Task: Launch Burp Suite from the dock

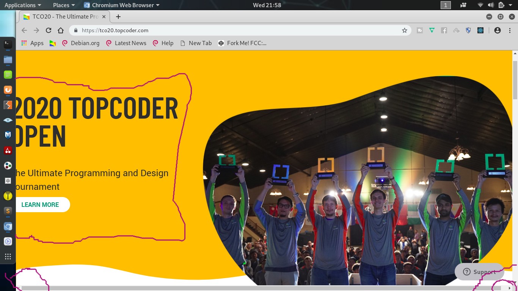Action: pos(8,105)
